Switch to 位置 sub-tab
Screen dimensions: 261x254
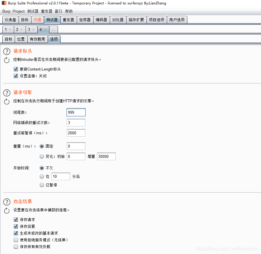tap(21, 39)
